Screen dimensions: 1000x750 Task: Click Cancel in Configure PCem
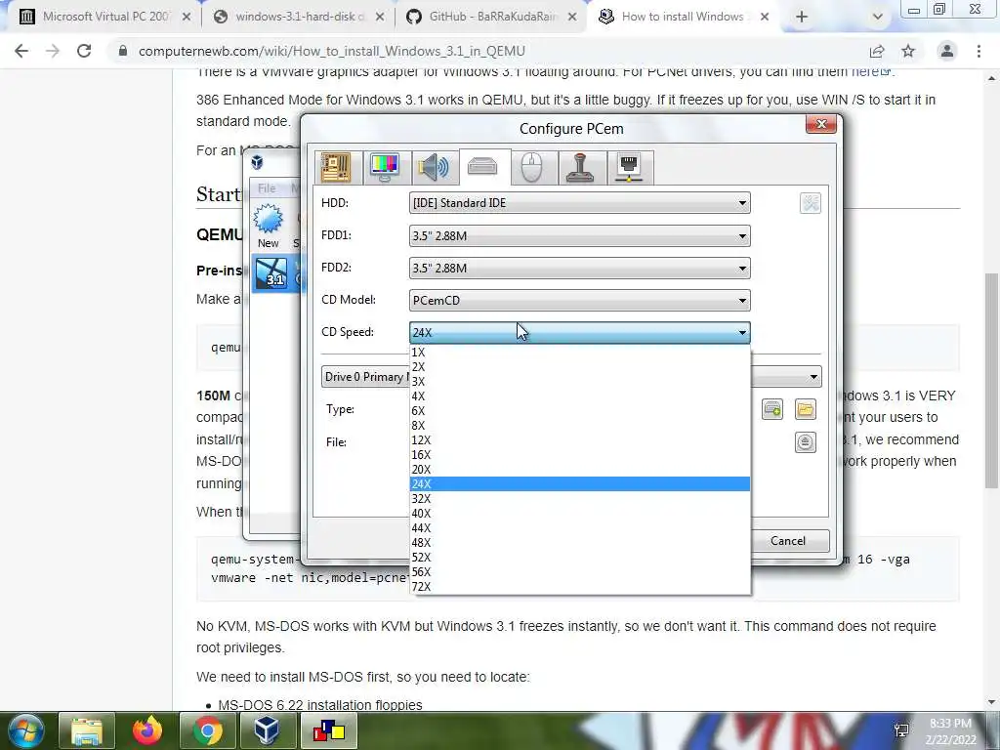790,541
